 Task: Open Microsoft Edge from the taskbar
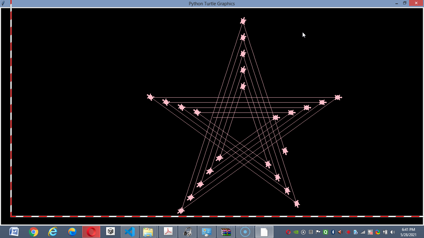(72, 232)
